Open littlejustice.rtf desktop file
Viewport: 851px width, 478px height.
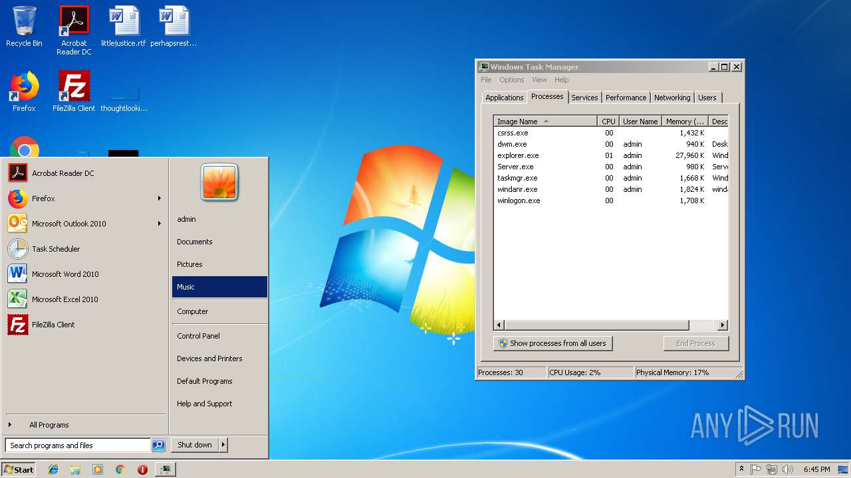[x=124, y=27]
